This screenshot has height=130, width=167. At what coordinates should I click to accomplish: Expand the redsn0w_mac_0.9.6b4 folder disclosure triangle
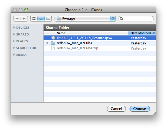coord(48,43)
